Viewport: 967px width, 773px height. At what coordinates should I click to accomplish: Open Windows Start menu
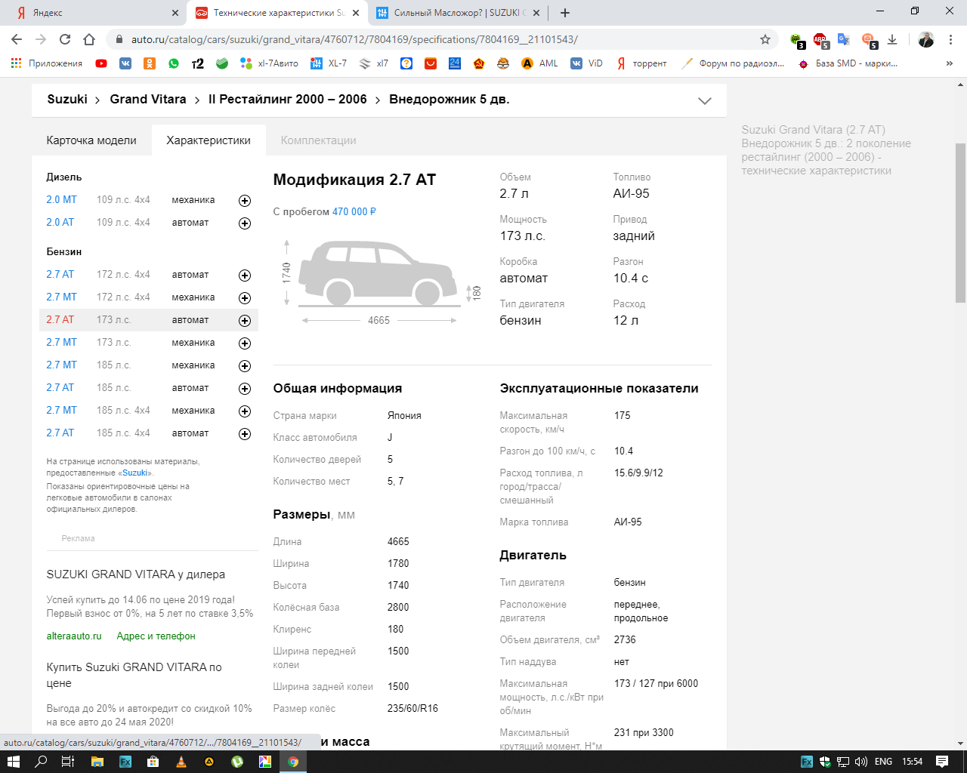pos(14,762)
